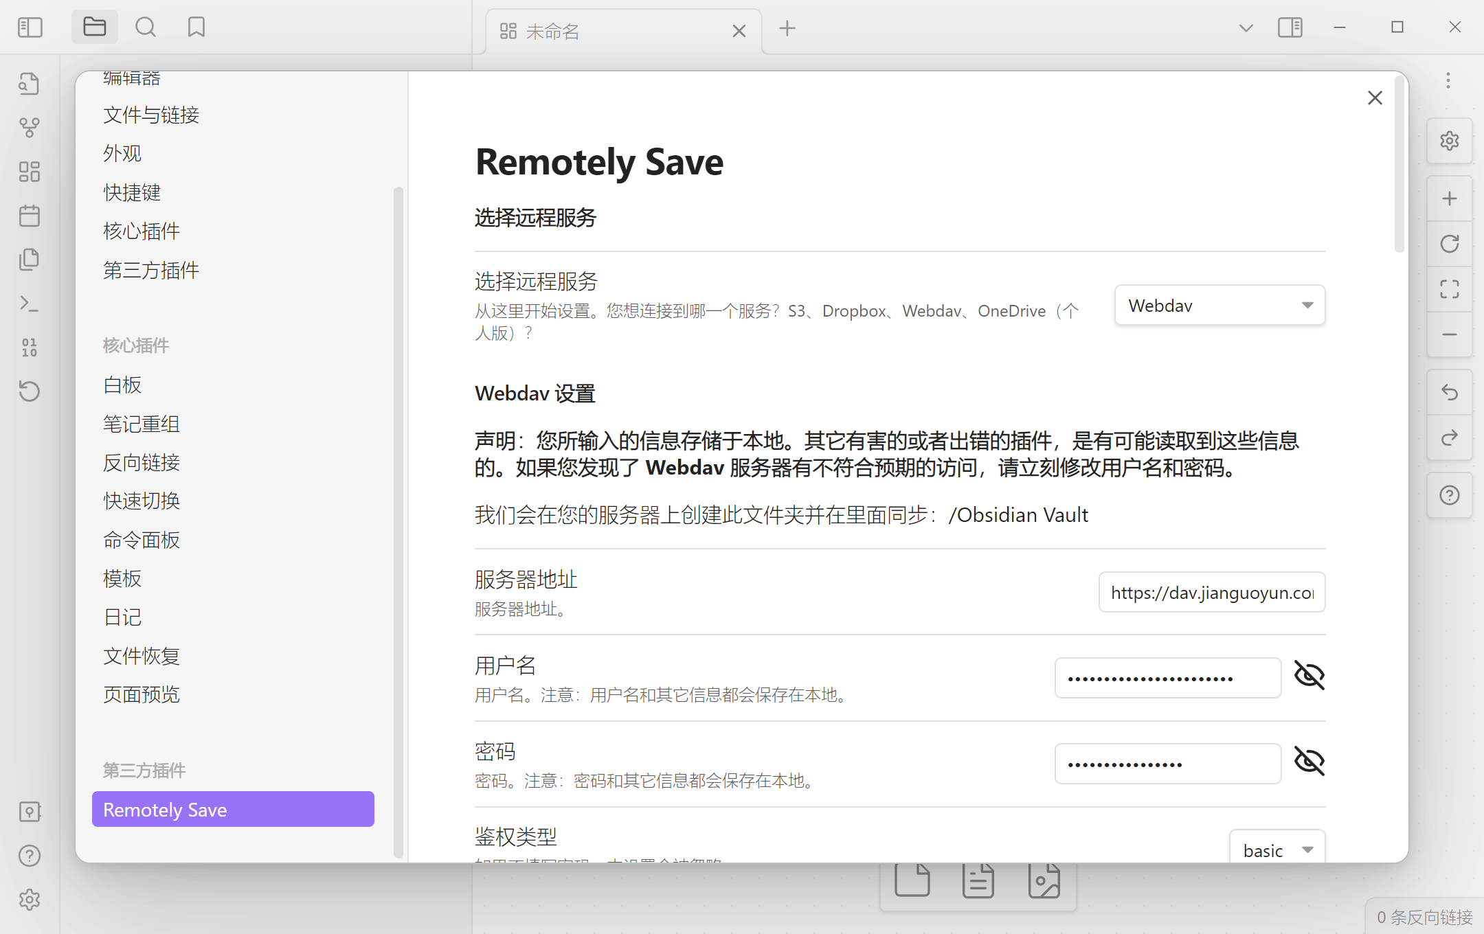Add media file to canvas
The width and height of the screenshot is (1484, 934).
point(1044,881)
